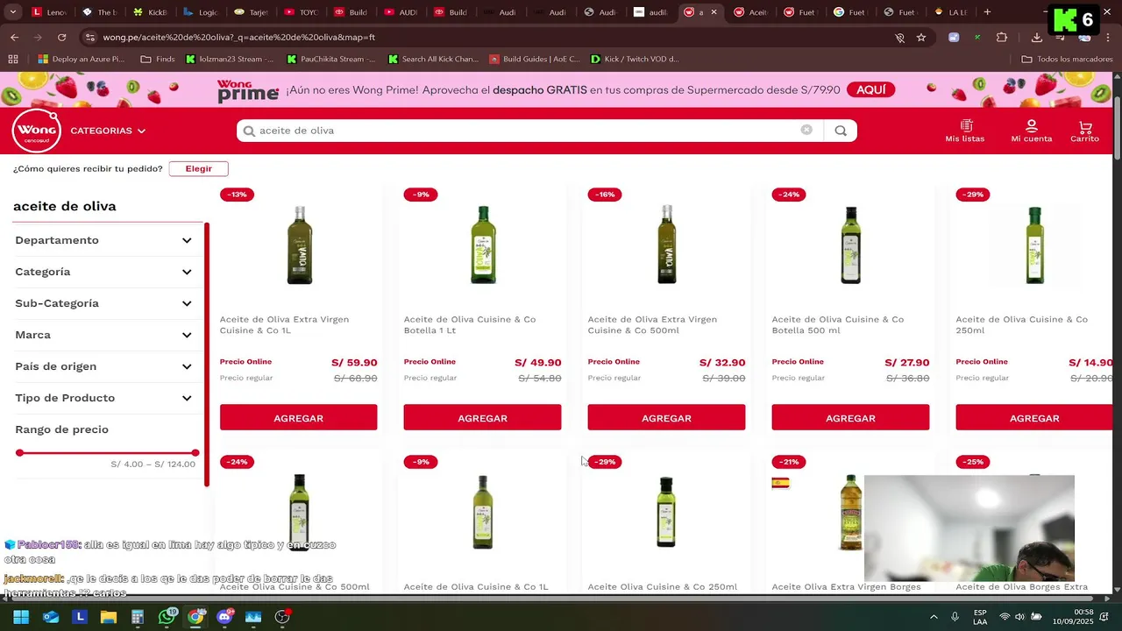This screenshot has width=1122, height=631.
Task: Open Aceite de Oliva Cuisine & Co Botella 1 Lt title
Action: coord(470,325)
